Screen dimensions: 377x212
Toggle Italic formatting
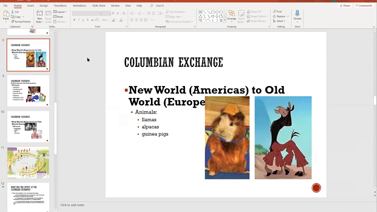click(x=79, y=20)
